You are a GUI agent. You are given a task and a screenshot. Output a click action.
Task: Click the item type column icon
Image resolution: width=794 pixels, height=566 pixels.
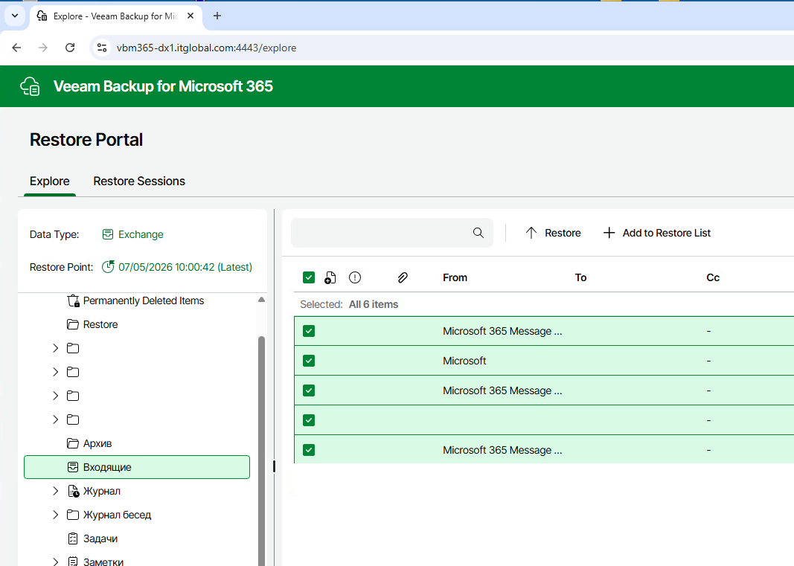[330, 277]
